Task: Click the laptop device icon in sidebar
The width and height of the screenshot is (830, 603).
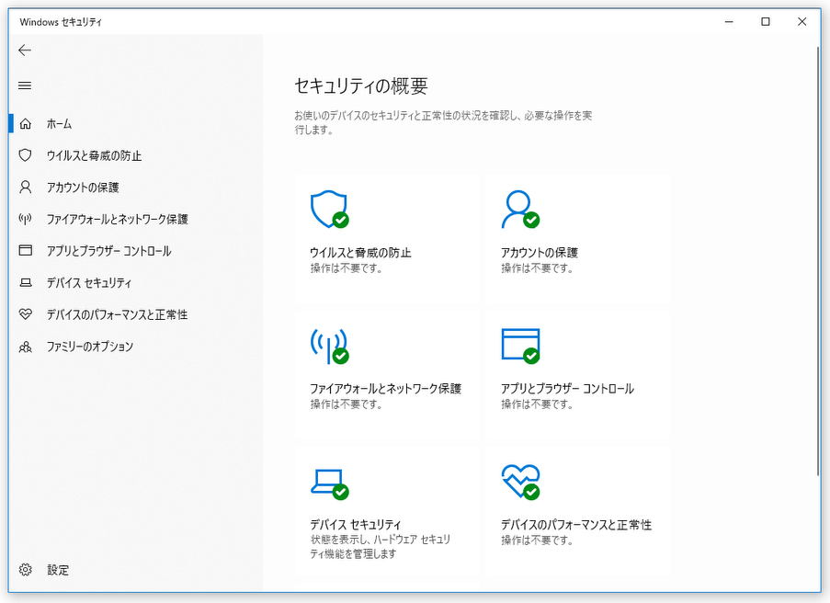Action: point(26,283)
